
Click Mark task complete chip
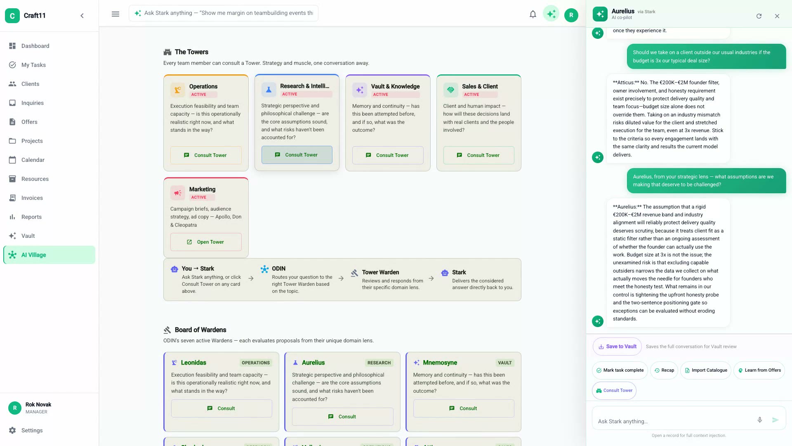(620, 370)
